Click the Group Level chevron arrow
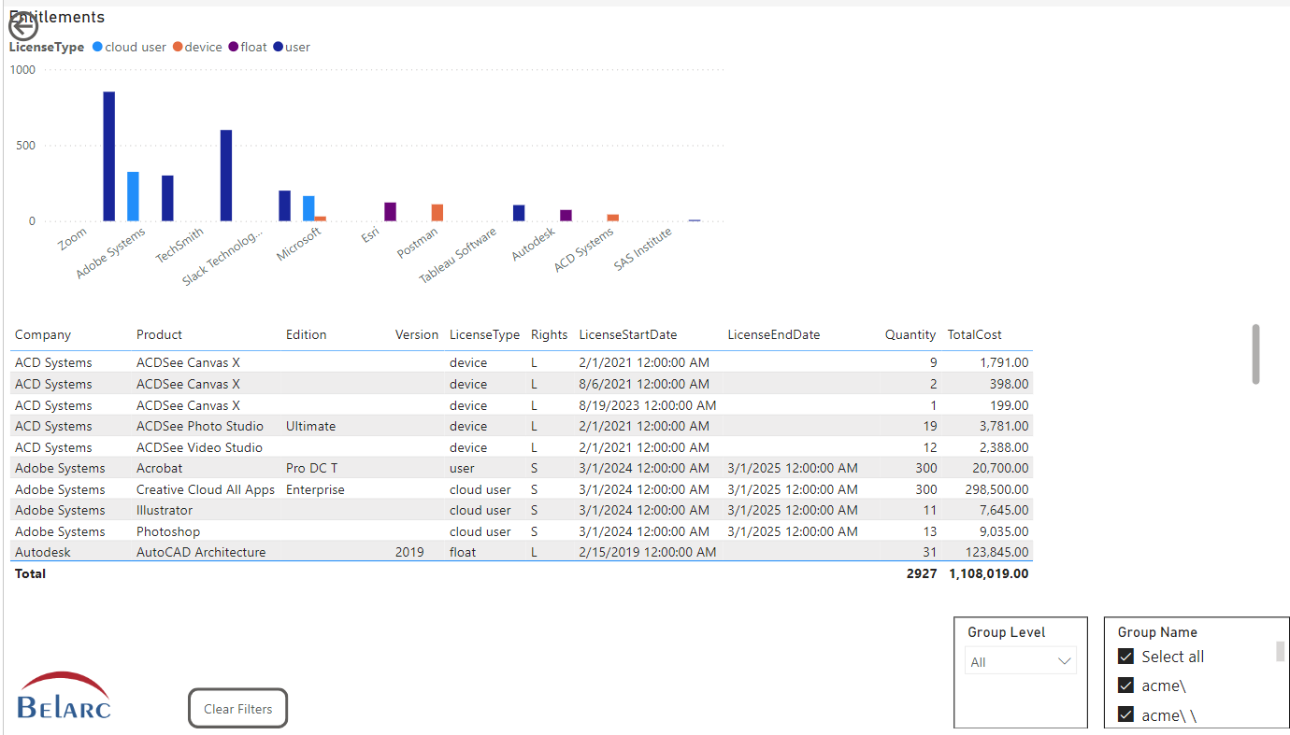Viewport: 1290px width, 735px height. tap(1064, 661)
